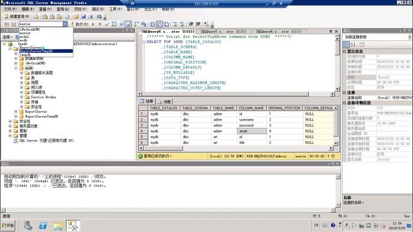Pick ReportServer in the database dropdown list
The width and height of the screenshot is (413, 232).
[x=46, y=47]
